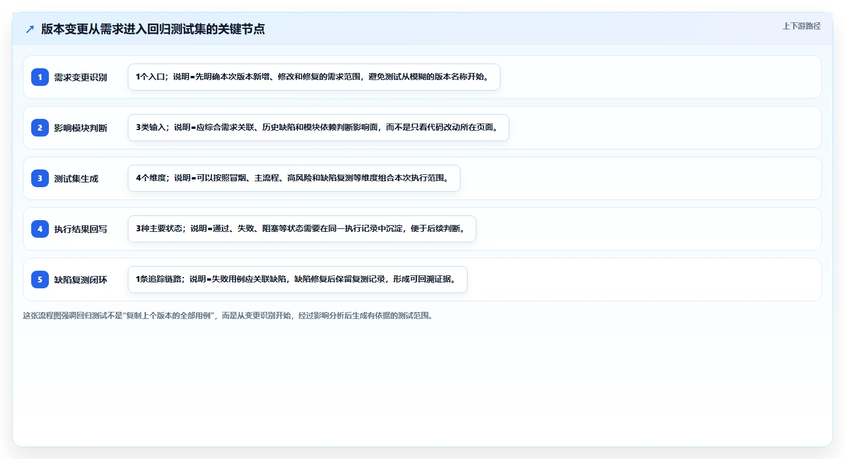Click the 影响模块判断 step label

[81, 128]
